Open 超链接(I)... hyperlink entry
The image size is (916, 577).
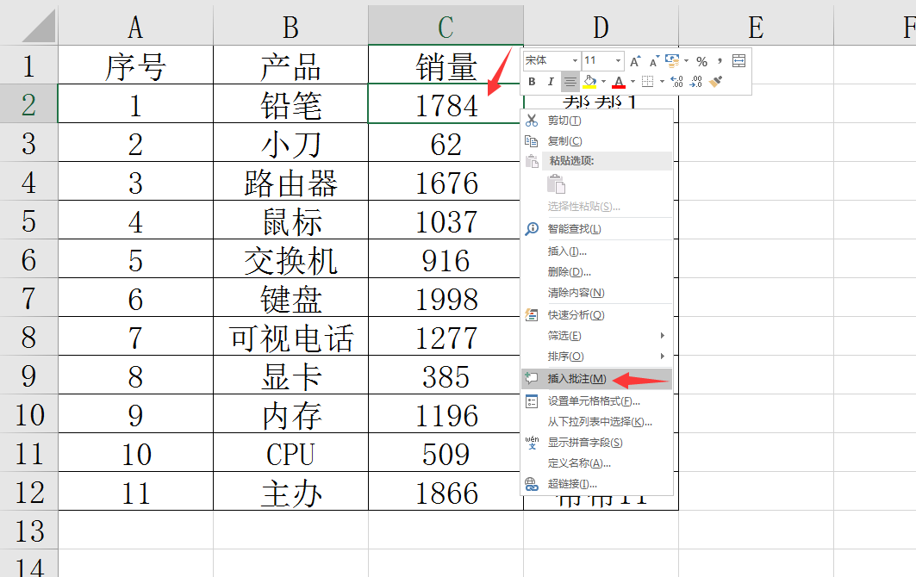click(596, 484)
